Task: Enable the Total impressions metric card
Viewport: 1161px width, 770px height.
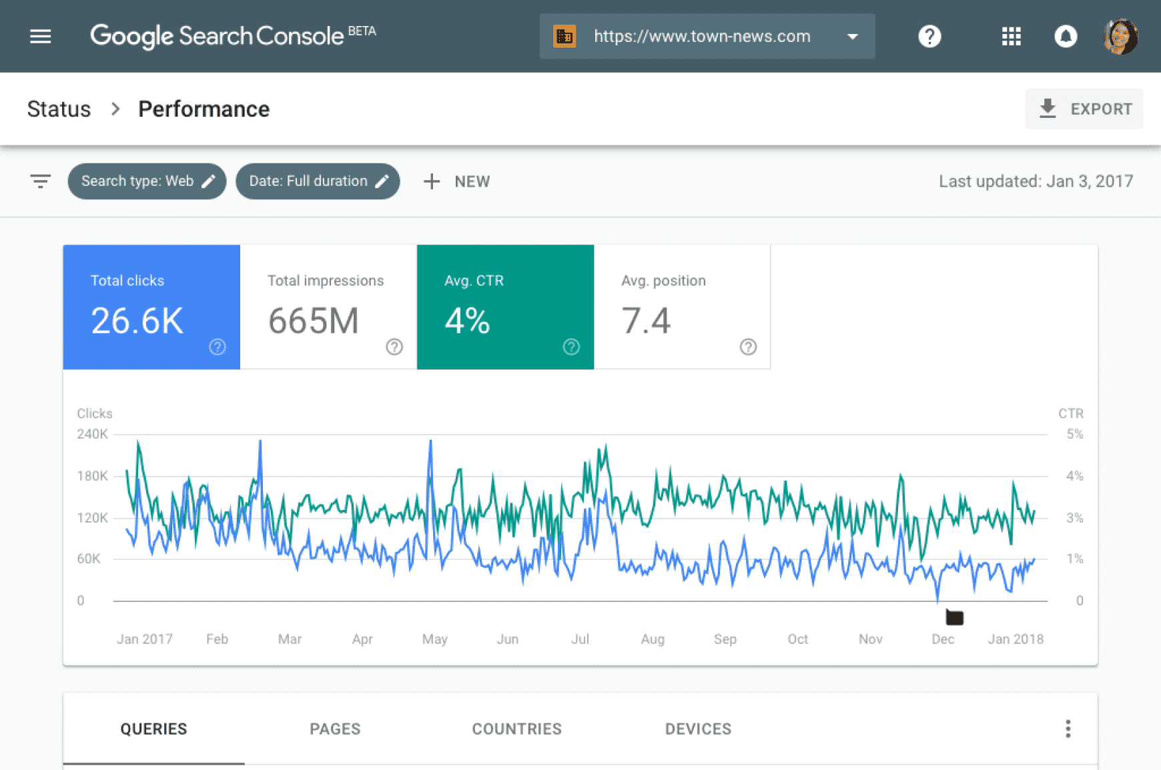Action: 328,307
